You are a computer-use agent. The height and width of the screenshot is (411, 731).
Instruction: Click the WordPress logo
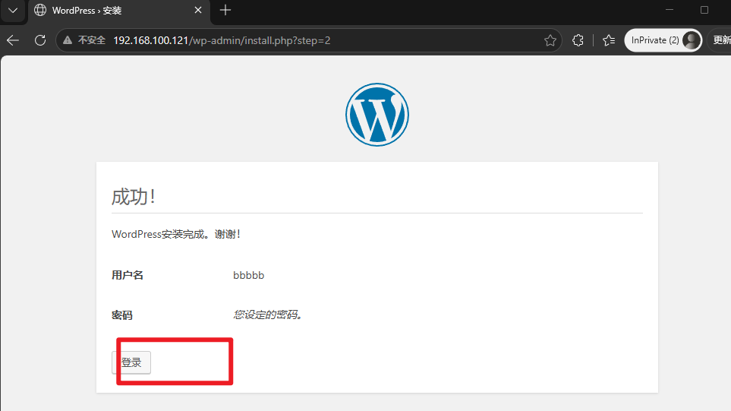pyautogui.click(x=377, y=115)
